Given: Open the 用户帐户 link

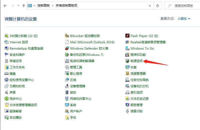Looking at the screenshot, I should click(x=76, y=111).
